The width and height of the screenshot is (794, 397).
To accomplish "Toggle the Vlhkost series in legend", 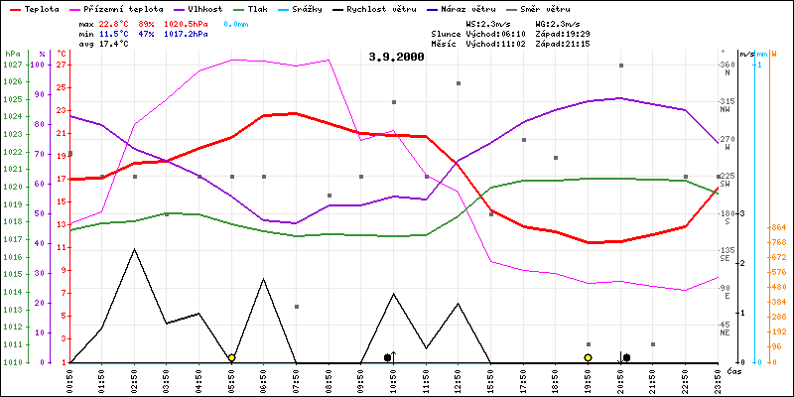I will pos(194,7).
